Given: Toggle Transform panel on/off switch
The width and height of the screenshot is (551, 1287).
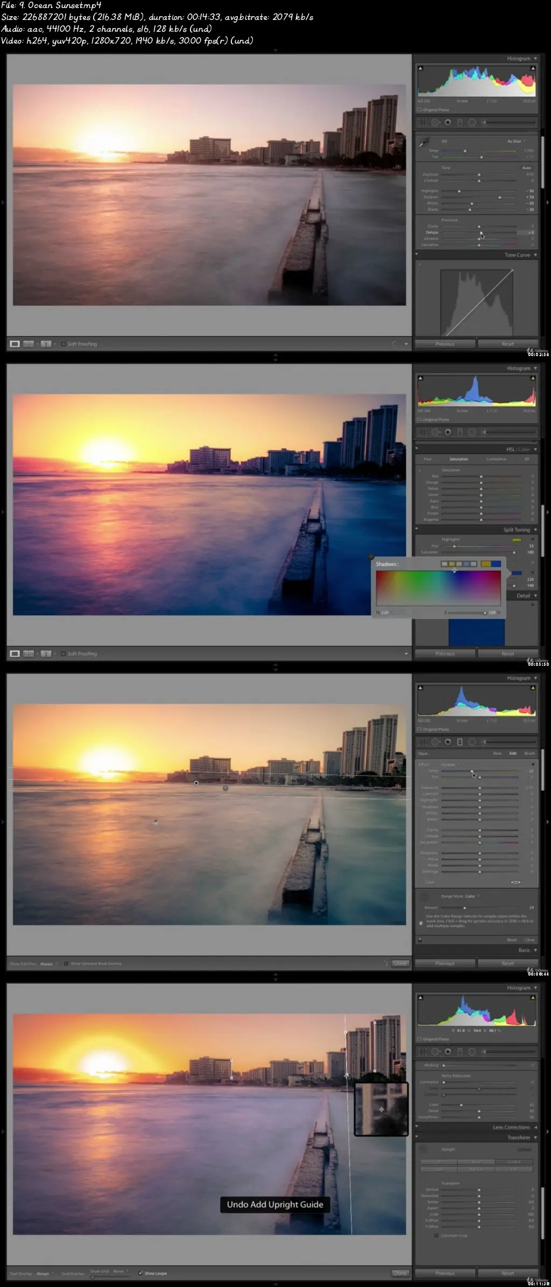Looking at the screenshot, I should [417, 1137].
